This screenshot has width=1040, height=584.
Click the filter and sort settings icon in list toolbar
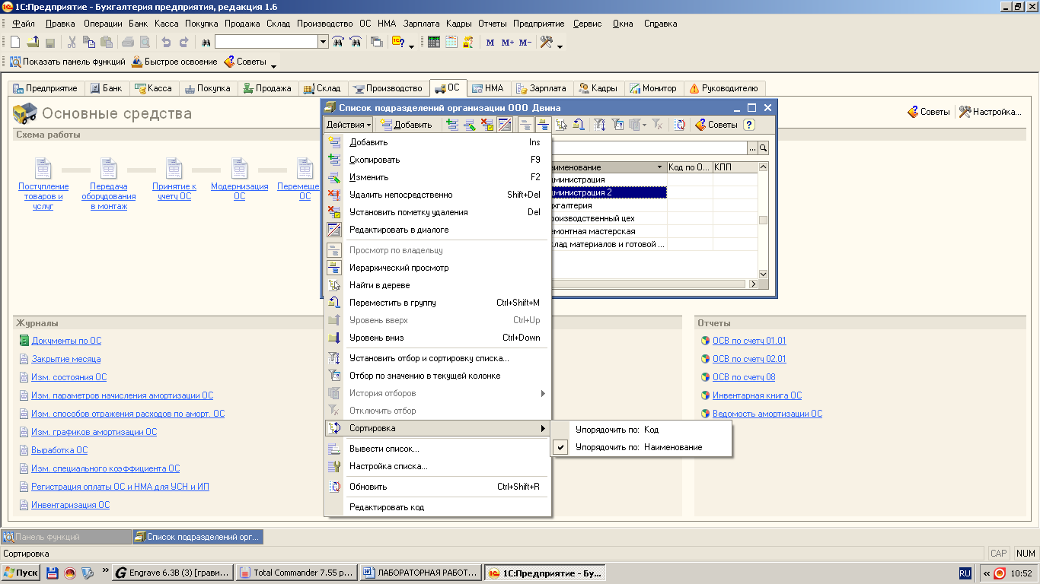click(599, 125)
